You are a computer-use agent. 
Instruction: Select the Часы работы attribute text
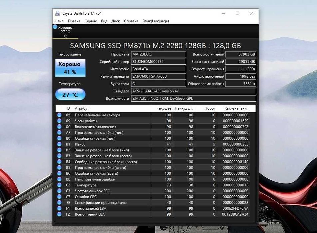coord(86,121)
